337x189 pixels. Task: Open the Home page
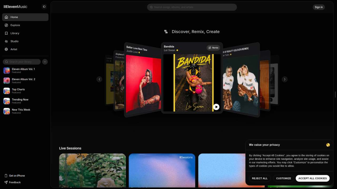pyautogui.click(x=25, y=17)
